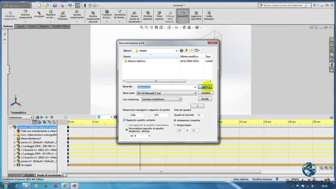Click the New document icon

pyautogui.click(x=39, y=5)
